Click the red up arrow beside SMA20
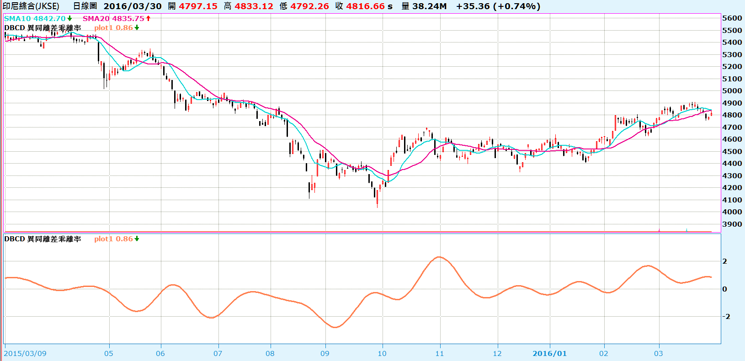Screen dimensions: 745x361 click(x=148, y=19)
